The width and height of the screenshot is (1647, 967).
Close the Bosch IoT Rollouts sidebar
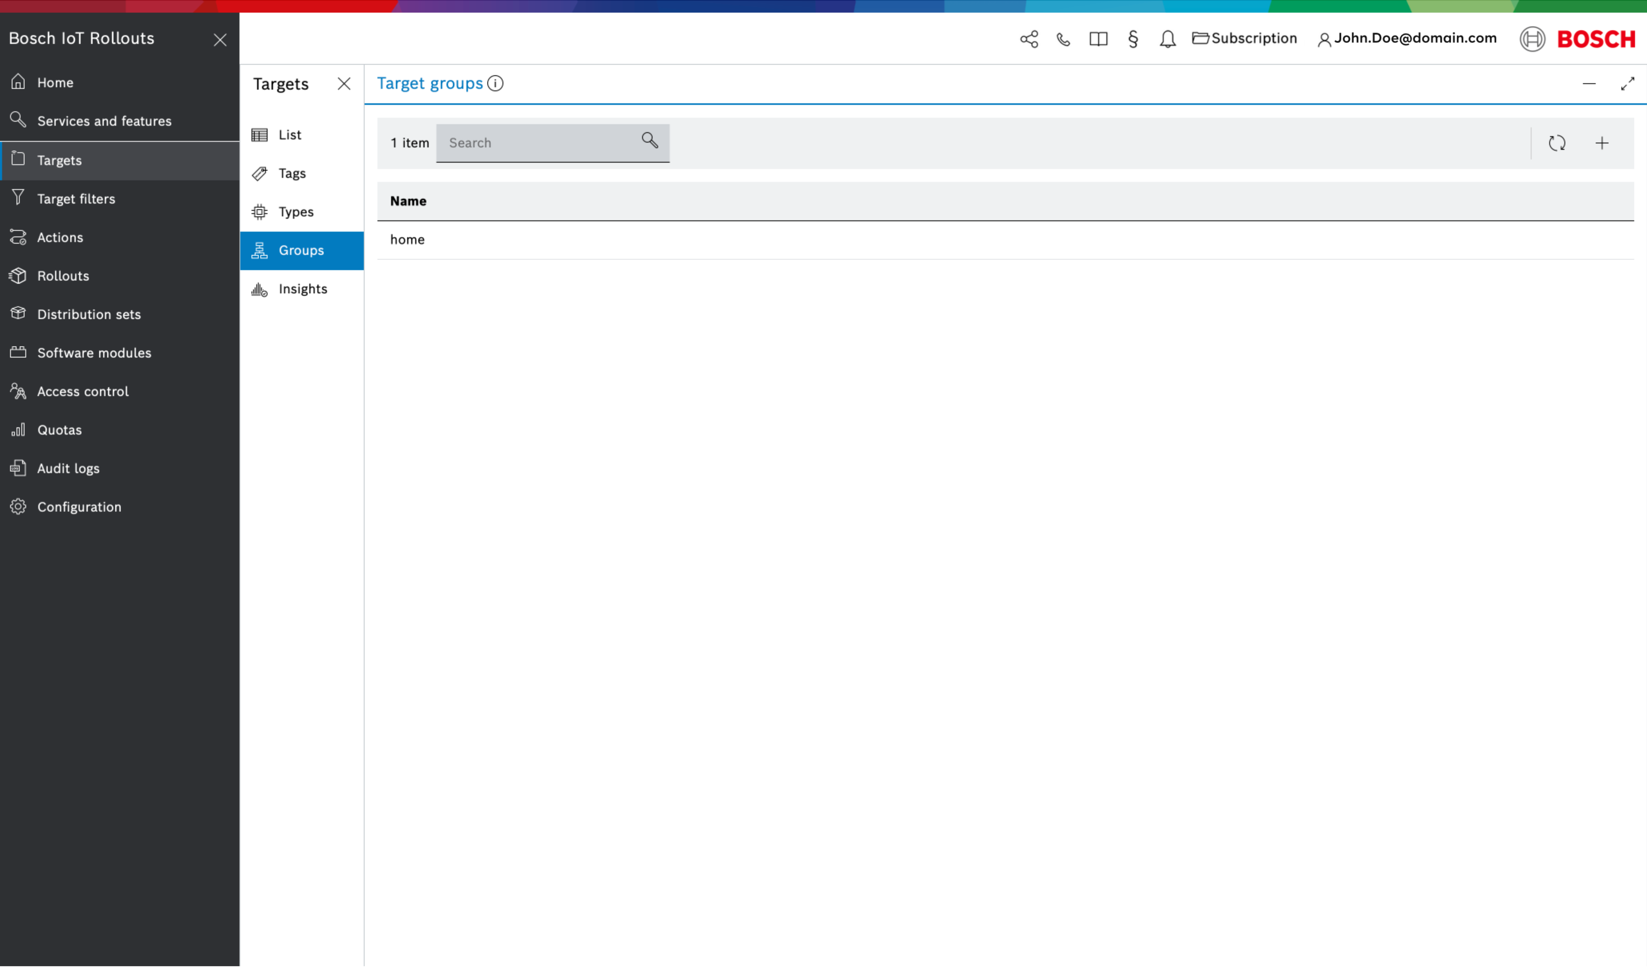point(220,40)
